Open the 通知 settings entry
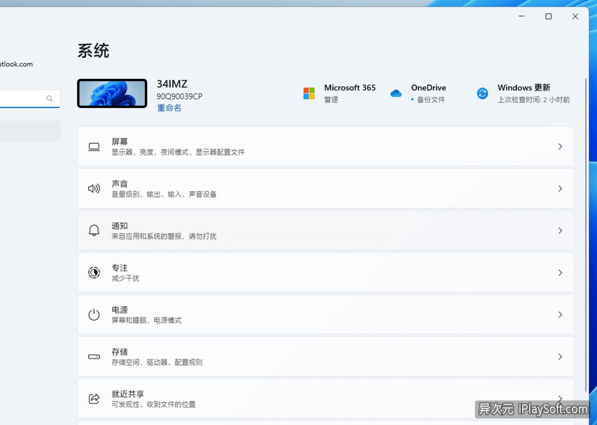 click(x=326, y=230)
